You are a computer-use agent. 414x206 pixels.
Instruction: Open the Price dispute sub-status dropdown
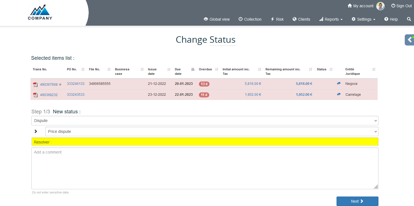(x=211, y=131)
